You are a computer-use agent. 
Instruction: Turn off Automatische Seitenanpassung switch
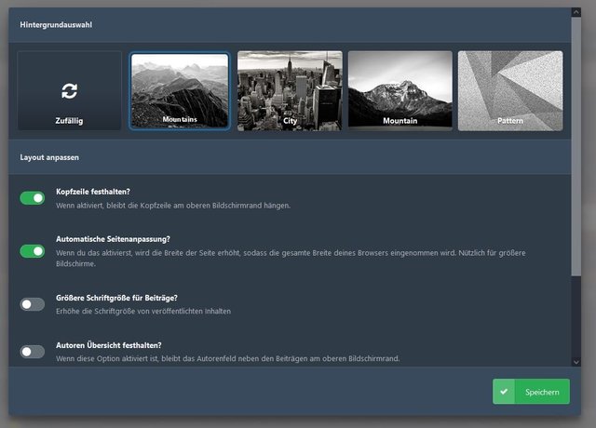(33, 251)
